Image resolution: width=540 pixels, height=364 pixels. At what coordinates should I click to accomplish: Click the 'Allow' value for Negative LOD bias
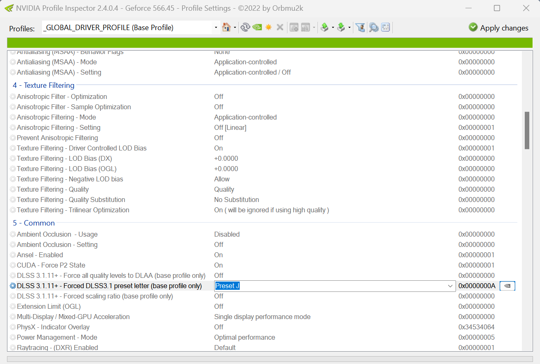(x=222, y=179)
